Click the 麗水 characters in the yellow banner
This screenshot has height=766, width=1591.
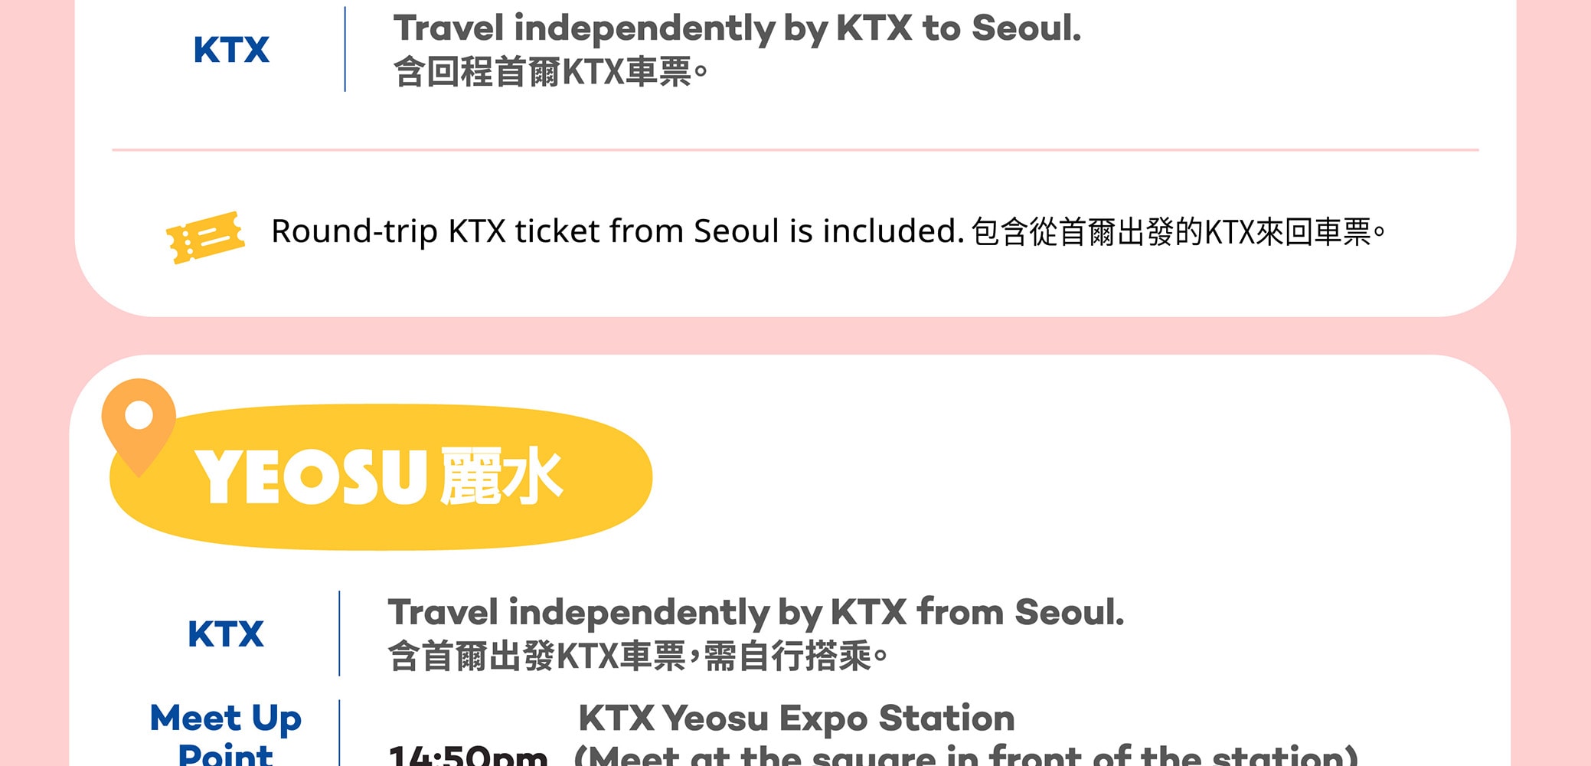click(501, 476)
